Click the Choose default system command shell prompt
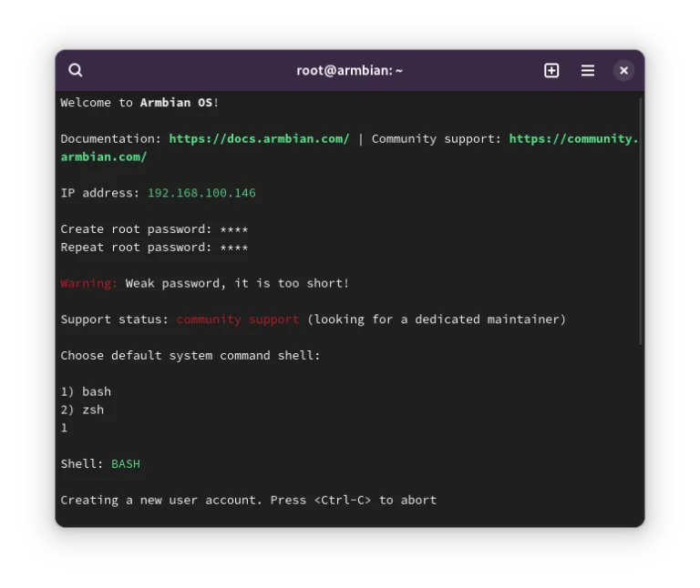The height and width of the screenshot is (588, 700). point(190,355)
